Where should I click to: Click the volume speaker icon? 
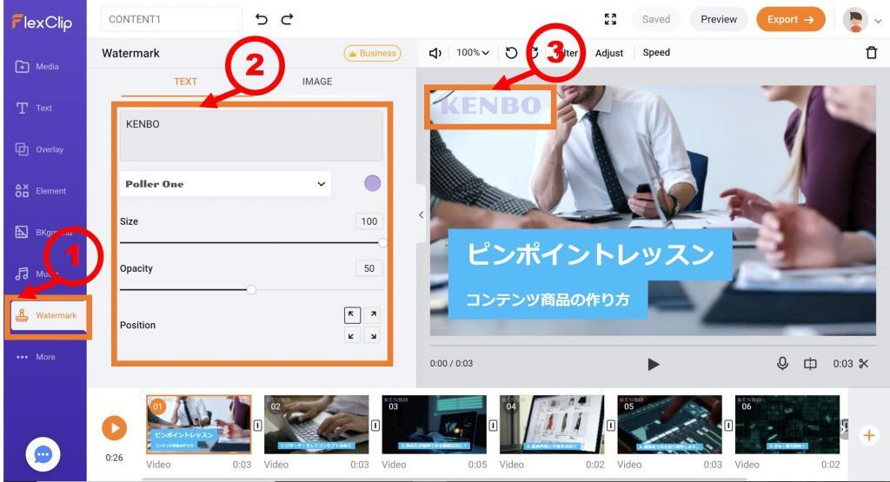click(x=435, y=53)
